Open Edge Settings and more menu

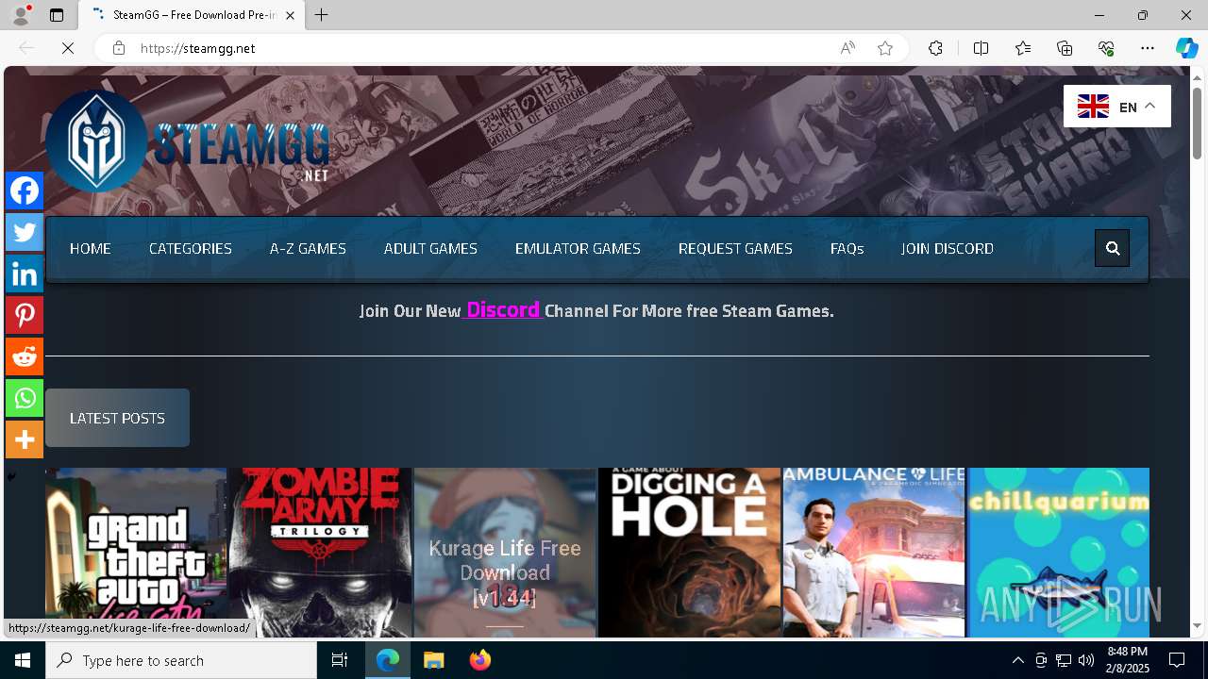[1148, 48]
